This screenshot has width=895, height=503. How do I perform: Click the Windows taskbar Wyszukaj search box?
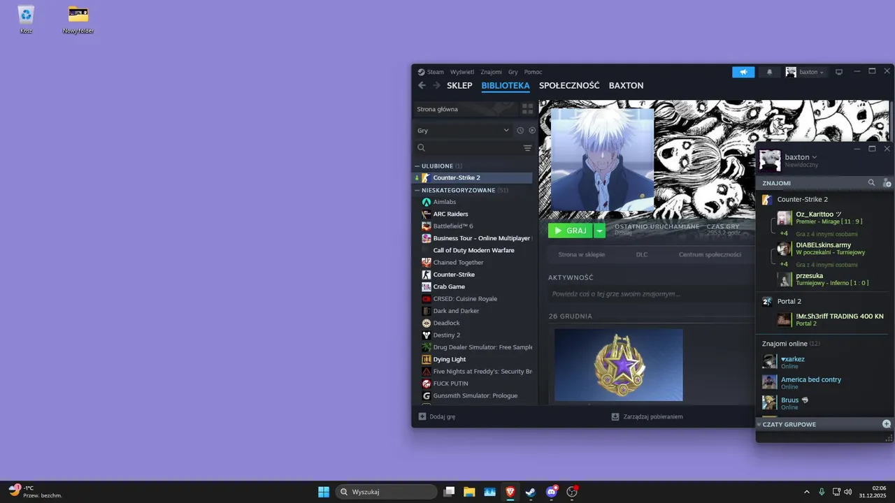coord(386,492)
